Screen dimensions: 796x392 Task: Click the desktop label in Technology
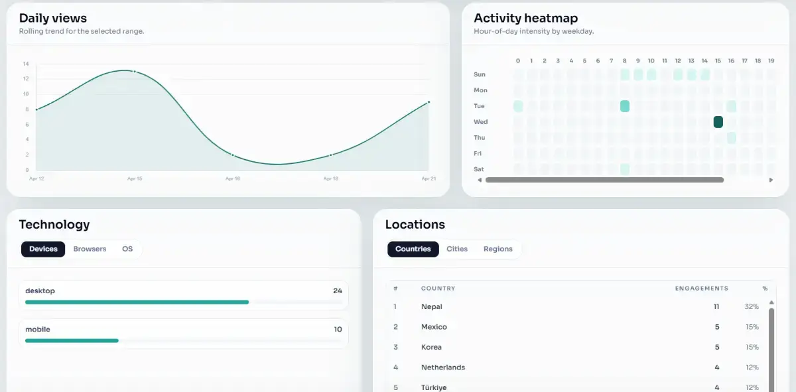point(40,291)
